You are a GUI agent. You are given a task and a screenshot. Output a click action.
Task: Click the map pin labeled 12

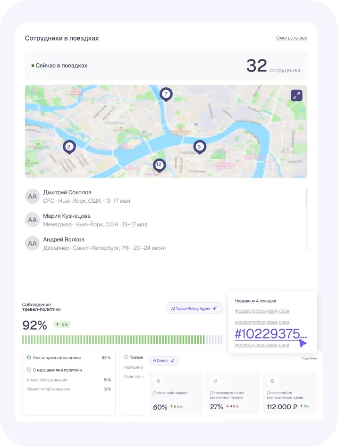point(159,165)
